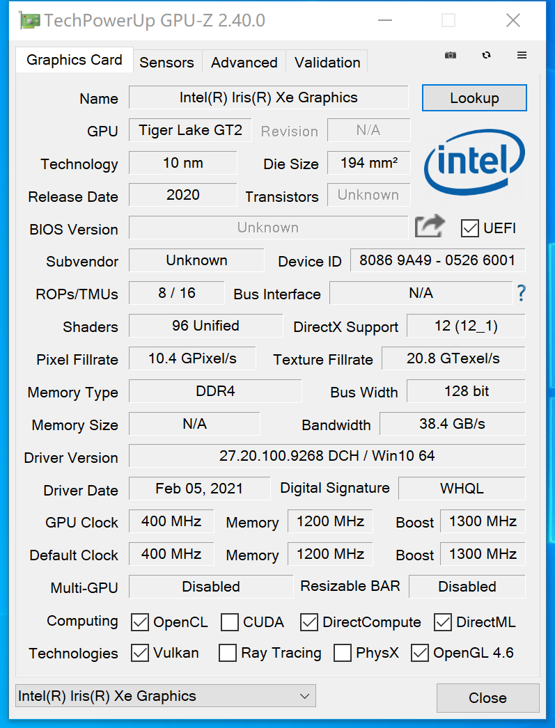
Task: Toggle the Vulkan checkbox
Action: pos(140,653)
